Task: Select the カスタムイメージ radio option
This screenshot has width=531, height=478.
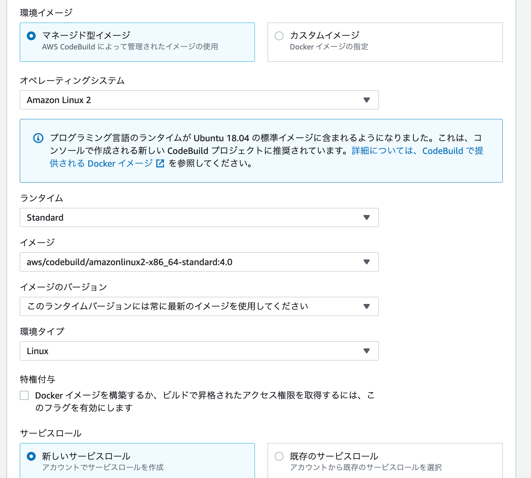Action: tap(279, 36)
